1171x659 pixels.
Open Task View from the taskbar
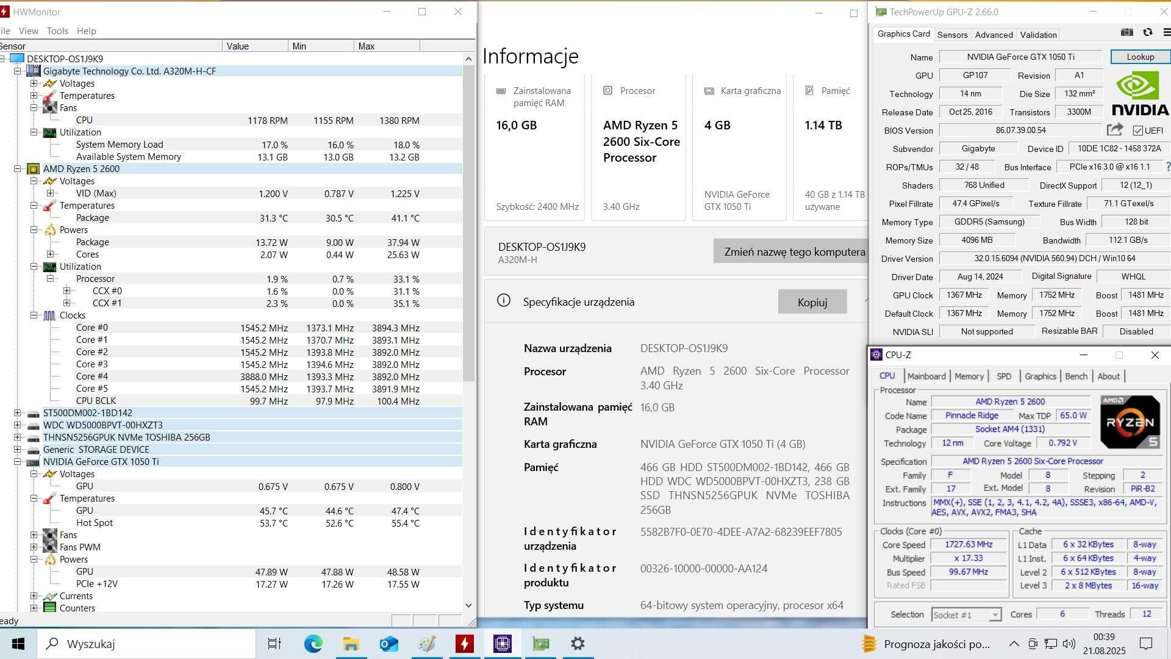click(274, 644)
